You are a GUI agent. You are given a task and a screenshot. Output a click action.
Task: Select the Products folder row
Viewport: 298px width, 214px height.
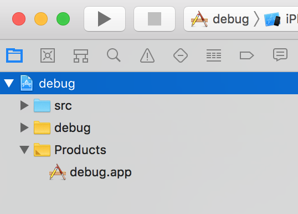click(149, 150)
